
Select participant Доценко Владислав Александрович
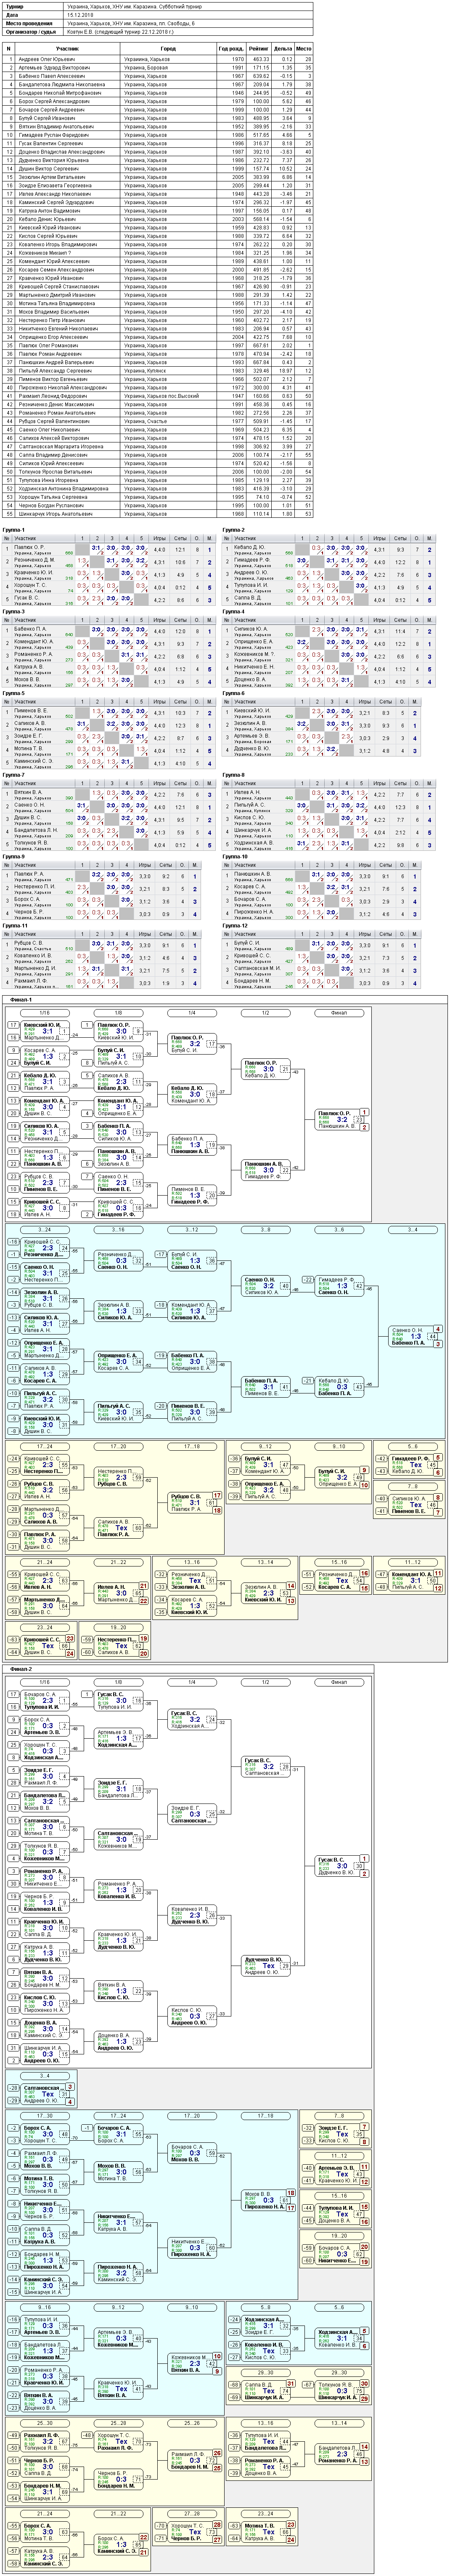point(61,152)
